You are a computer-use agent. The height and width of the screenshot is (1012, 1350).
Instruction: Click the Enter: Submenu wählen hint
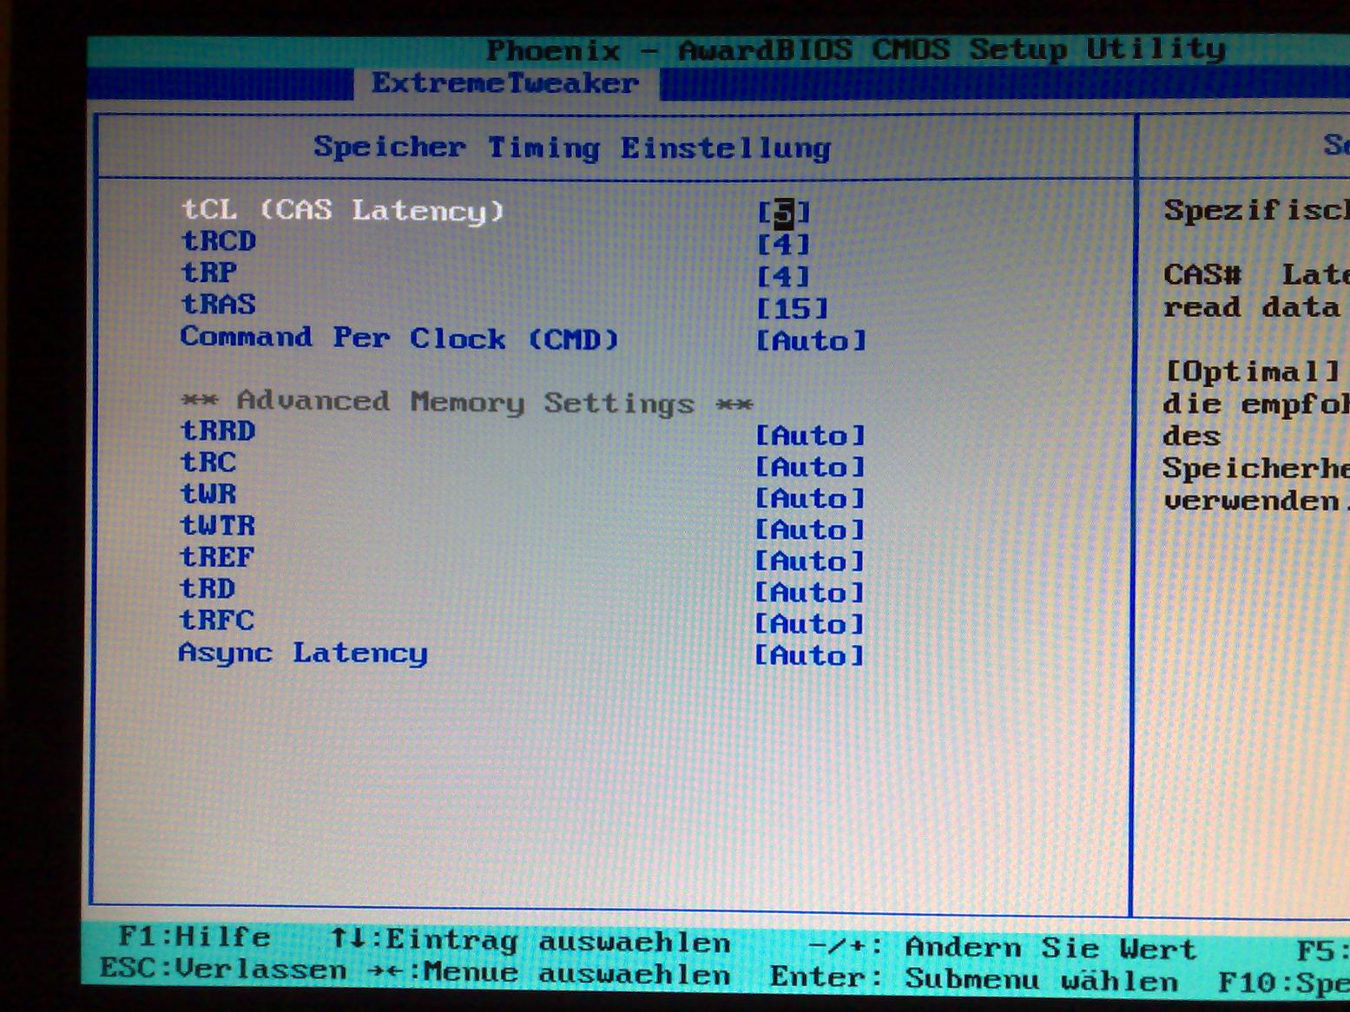974,980
